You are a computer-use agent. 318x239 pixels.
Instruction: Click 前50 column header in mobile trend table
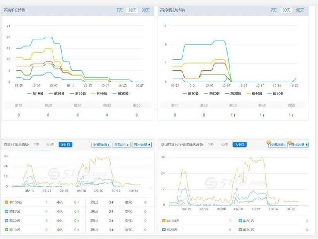click(x=291, y=105)
